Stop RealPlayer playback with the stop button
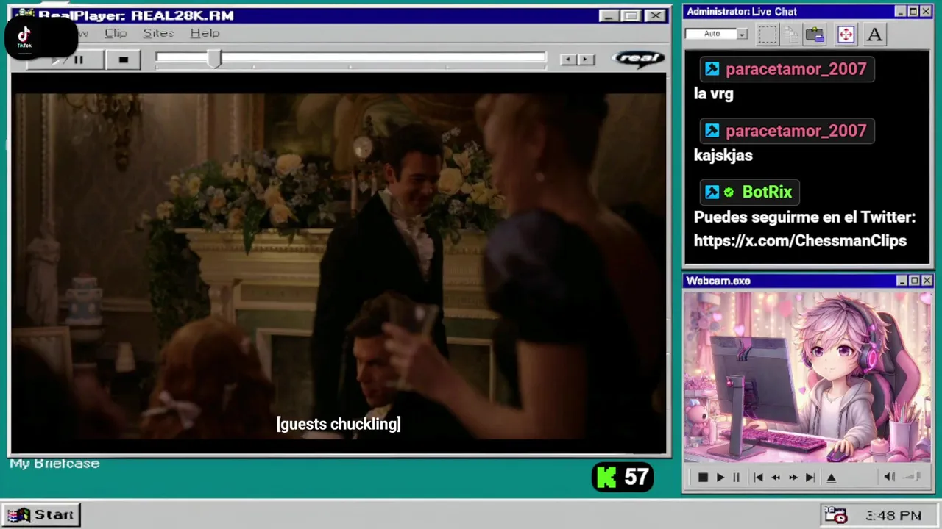Viewport: 942px width, 529px height. point(123,60)
